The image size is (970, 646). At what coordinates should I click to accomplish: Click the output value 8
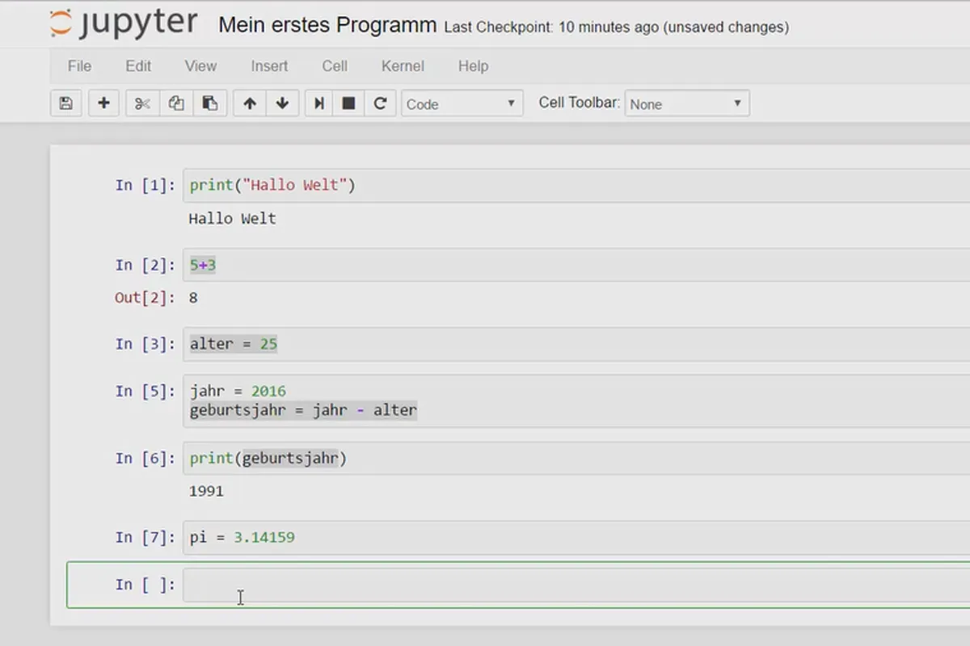point(193,297)
